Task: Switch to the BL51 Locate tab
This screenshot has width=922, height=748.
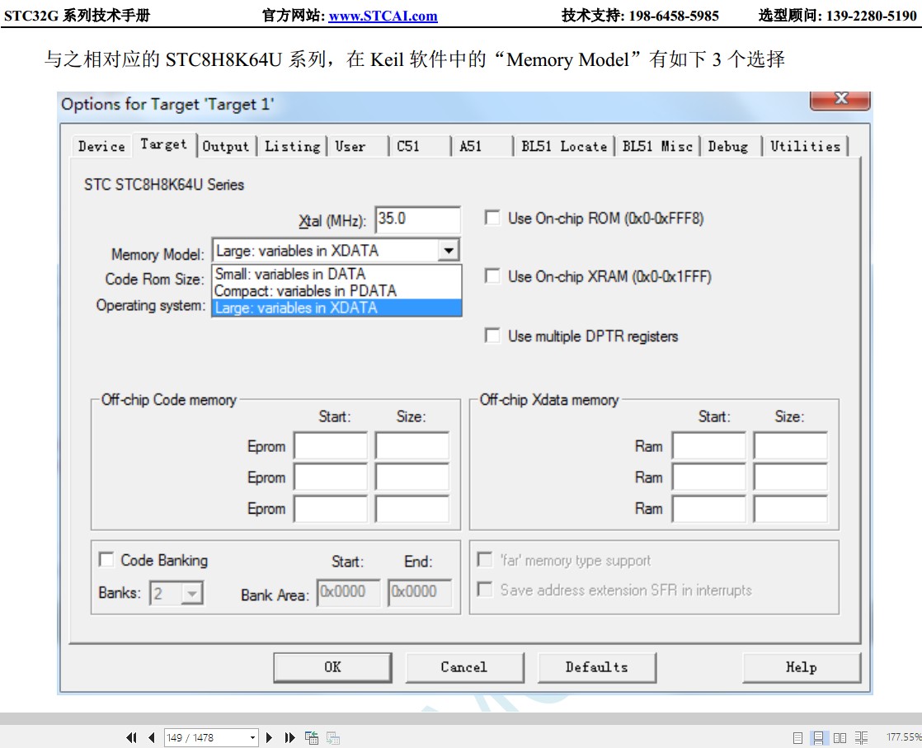Action: (x=564, y=147)
